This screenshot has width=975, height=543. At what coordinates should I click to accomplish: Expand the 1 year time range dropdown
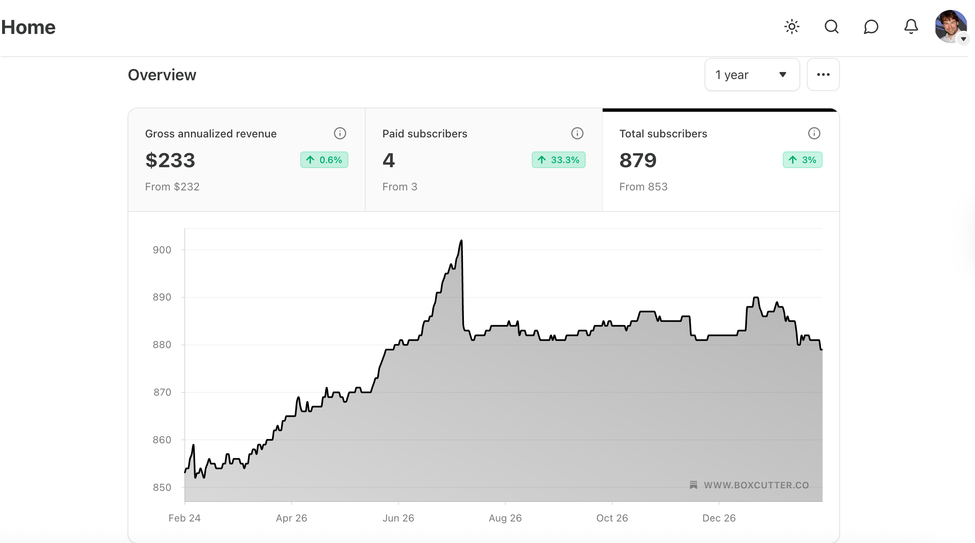(752, 74)
